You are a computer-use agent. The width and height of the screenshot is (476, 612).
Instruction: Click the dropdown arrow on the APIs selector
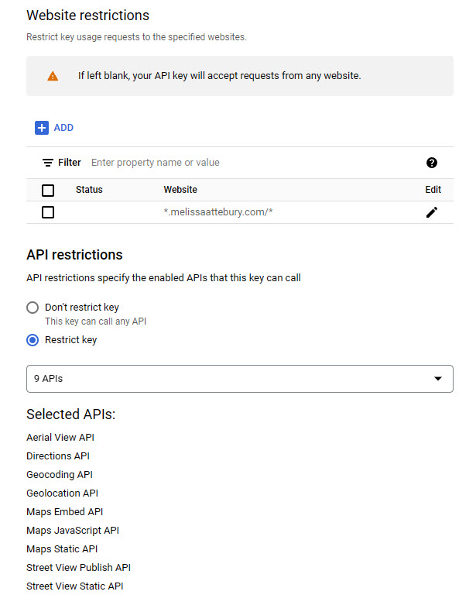[438, 379]
